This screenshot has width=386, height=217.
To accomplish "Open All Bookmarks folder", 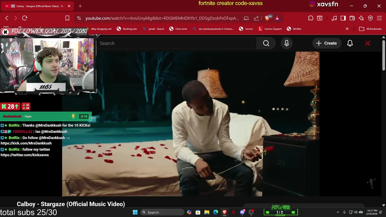I will point(370,29).
